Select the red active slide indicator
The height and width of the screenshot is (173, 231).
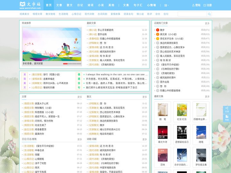coord(65,64)
